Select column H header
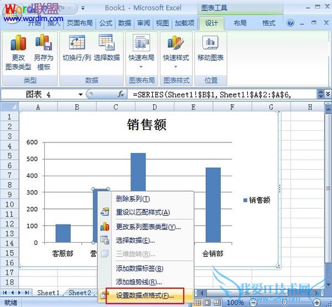332x307 pixels. pos(310,107)
